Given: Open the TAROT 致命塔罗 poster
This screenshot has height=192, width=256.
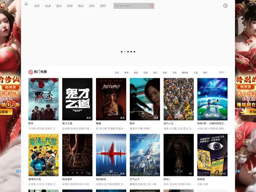Looking at the screenshot, I should click(77, 155).
